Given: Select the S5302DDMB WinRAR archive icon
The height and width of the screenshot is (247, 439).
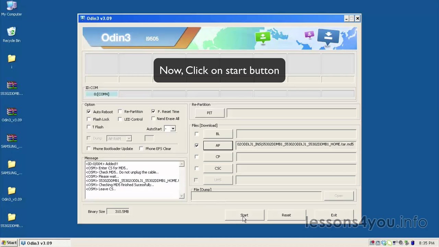Looking at the screenshot, I should 11,87.
